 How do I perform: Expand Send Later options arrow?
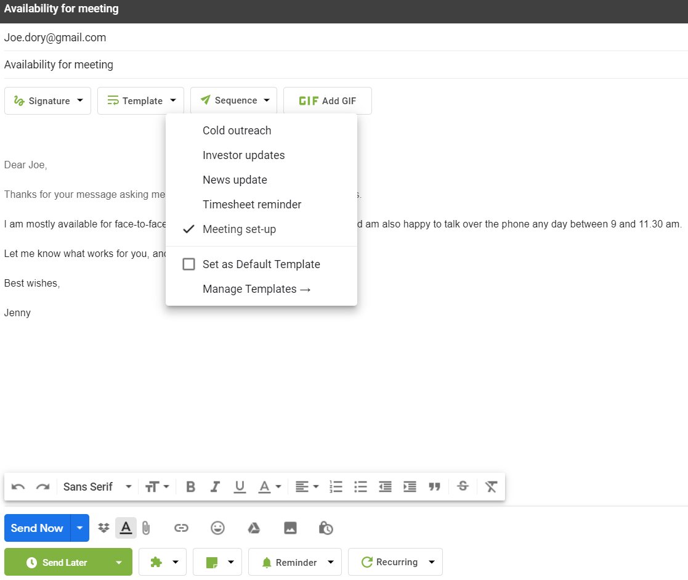[x=119, y=562]
